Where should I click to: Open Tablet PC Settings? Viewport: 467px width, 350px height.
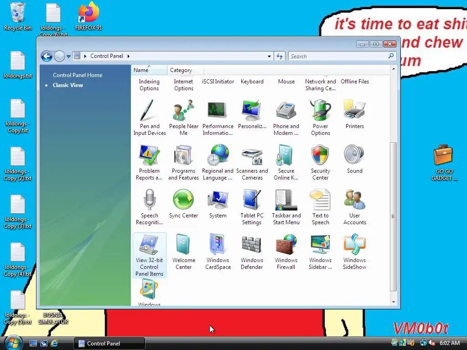[x=252, y=207]
